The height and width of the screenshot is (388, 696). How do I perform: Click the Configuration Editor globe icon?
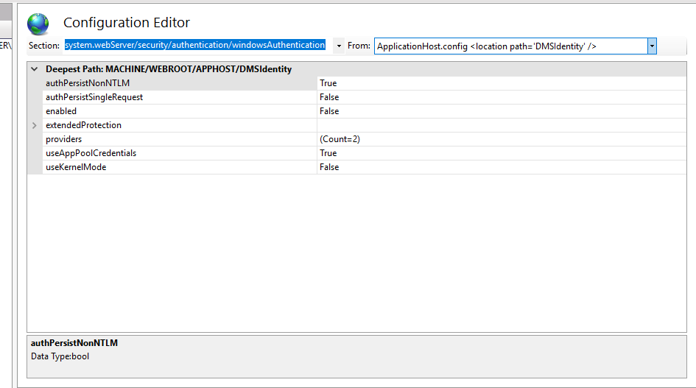(x=38, y=24)
